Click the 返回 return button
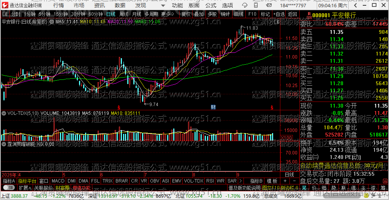 pos(292,14)
